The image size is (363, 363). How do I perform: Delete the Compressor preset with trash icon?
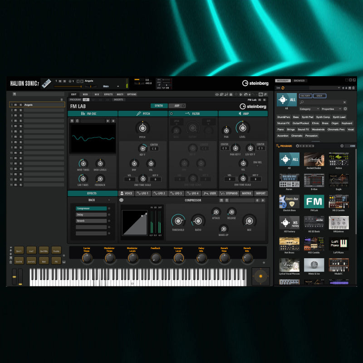(227, 200)
